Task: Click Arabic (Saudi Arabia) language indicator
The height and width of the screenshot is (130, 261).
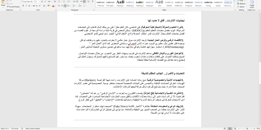Action: (x=32, y=128)
